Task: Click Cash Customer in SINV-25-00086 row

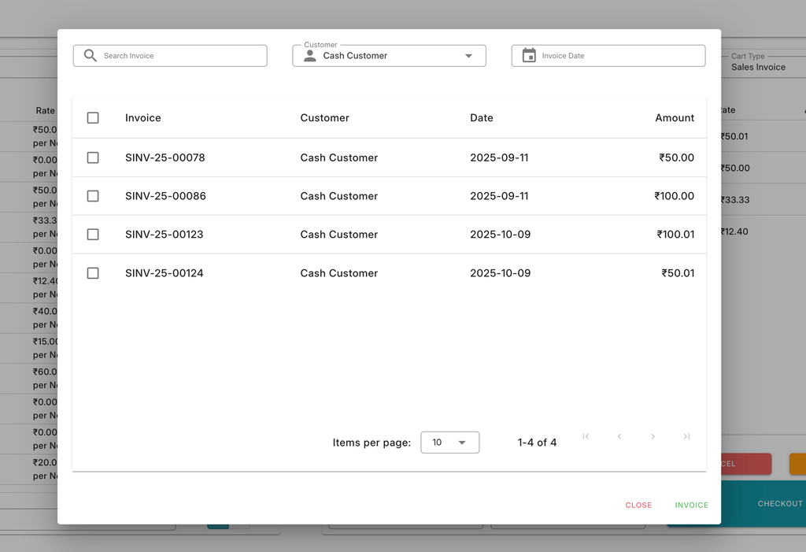Action: pyautogui.click(x=339, y=196)
